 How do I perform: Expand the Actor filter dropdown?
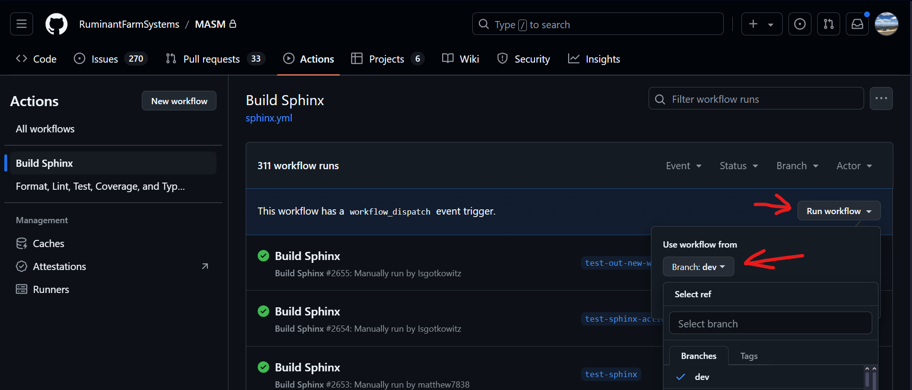tap(854, 166)
